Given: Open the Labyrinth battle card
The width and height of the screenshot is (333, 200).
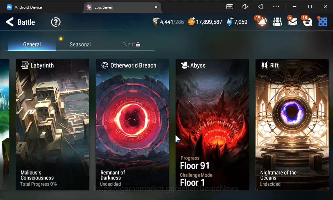Looking at the screenshot, I should (53, 124).
